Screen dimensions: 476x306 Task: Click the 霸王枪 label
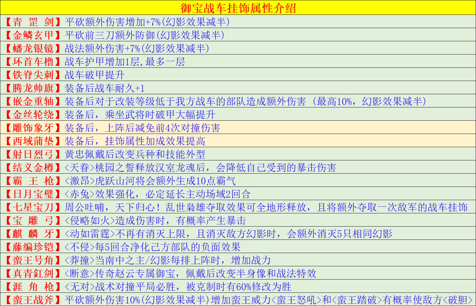[x=33, y=181]
